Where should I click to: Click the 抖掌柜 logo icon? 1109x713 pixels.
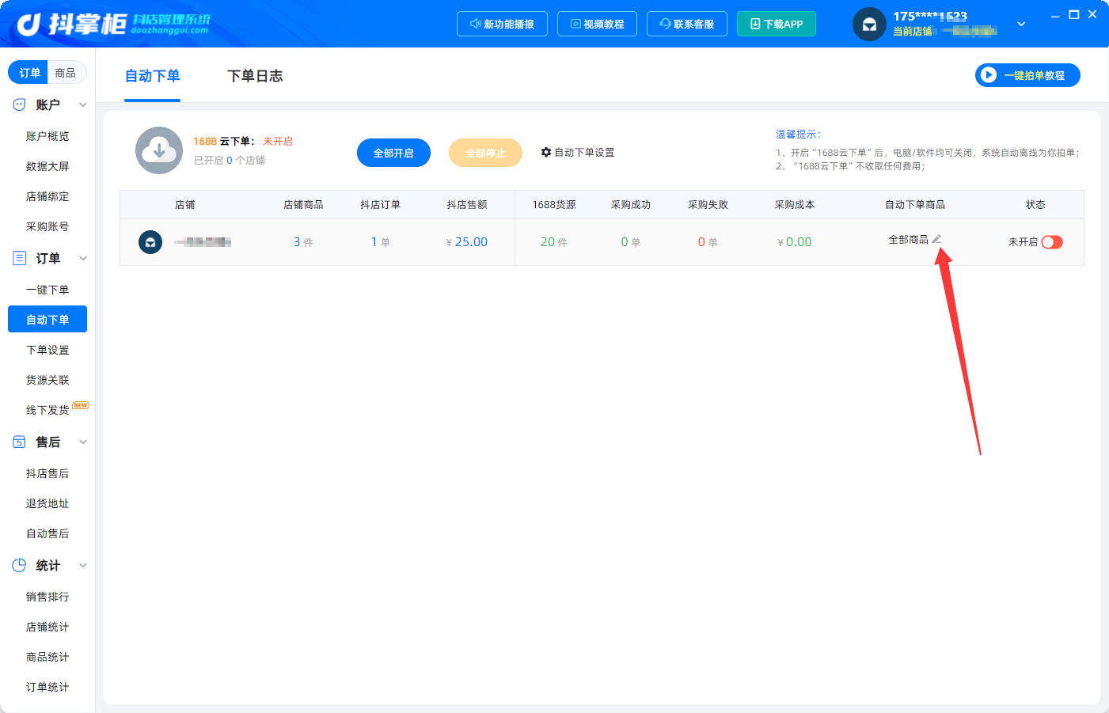click(x=28, y=25)
